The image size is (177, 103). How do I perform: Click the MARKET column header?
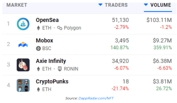[x=17, y=5]
